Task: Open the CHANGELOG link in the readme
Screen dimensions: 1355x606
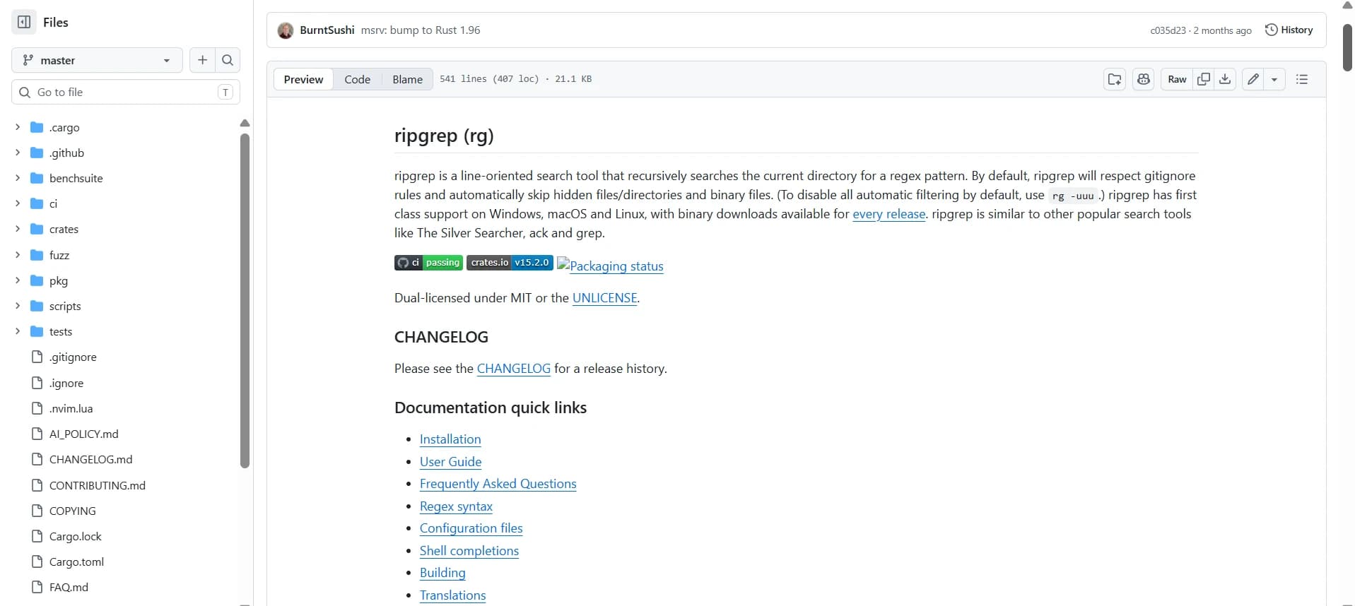Action: click(x=513, y=369)
